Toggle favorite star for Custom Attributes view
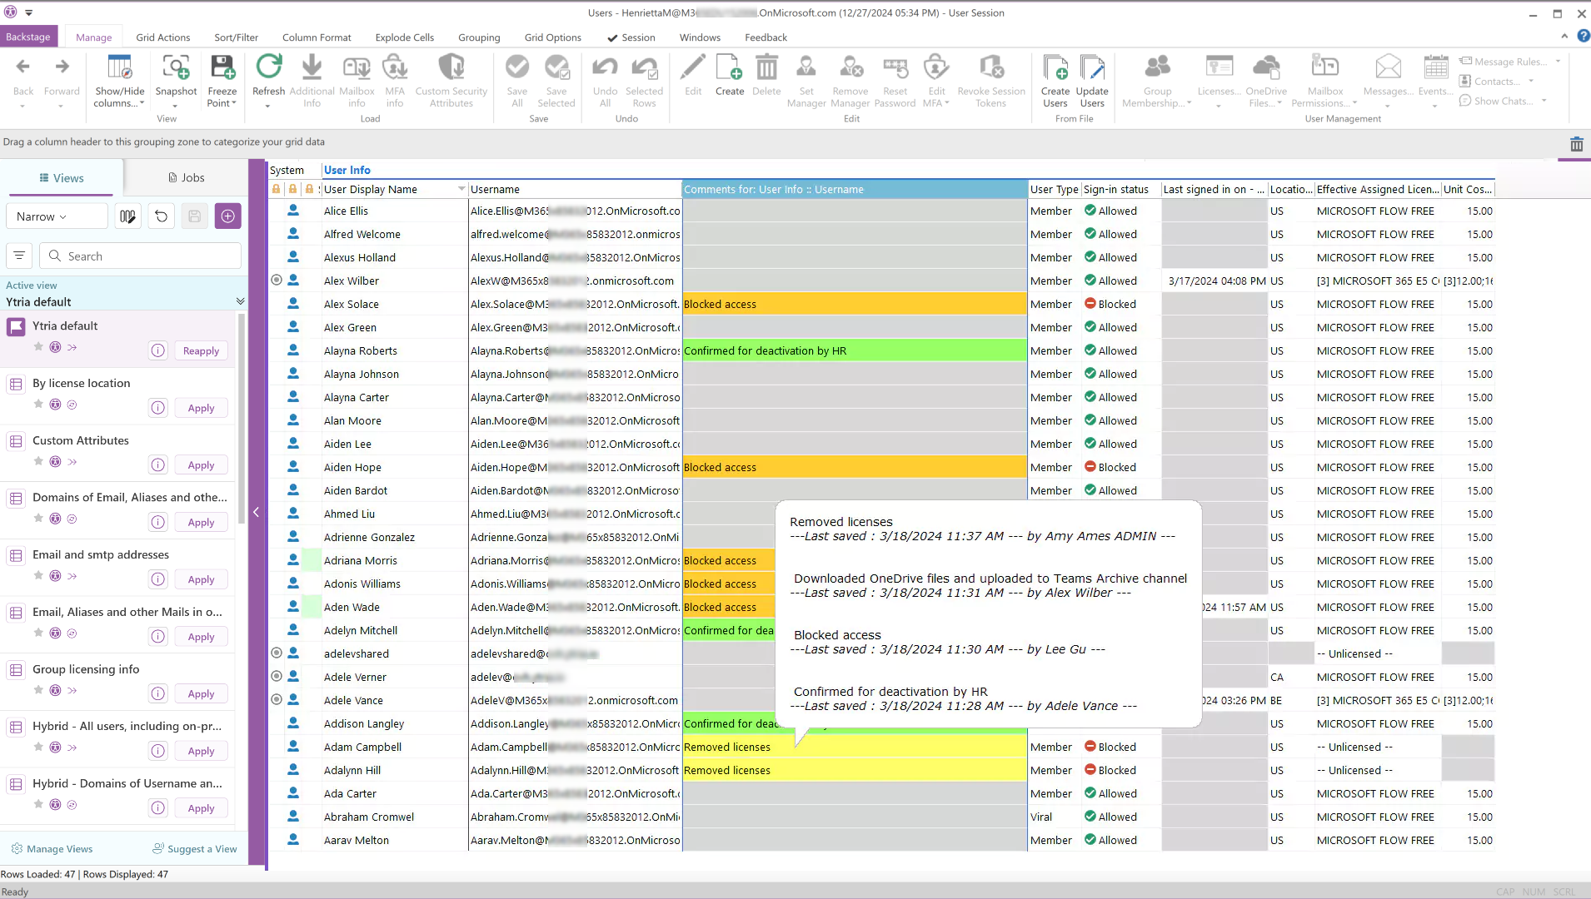 (38, 462)
